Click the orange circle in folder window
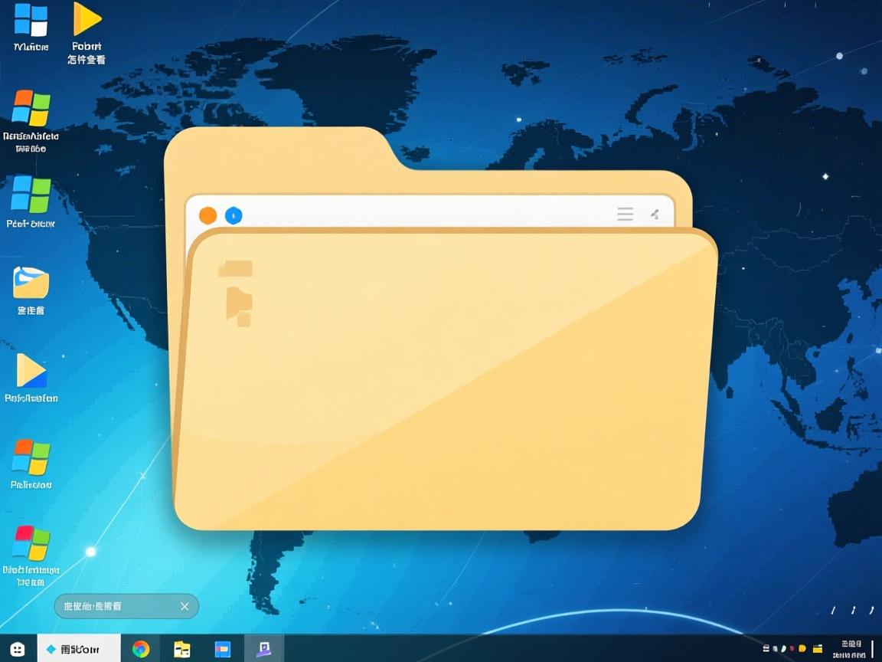882x662 pixels. tap(207, 215)
